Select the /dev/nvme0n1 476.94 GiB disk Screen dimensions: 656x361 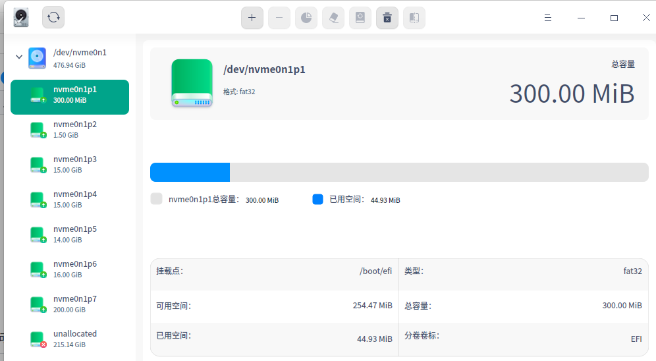tap(71, 58)
